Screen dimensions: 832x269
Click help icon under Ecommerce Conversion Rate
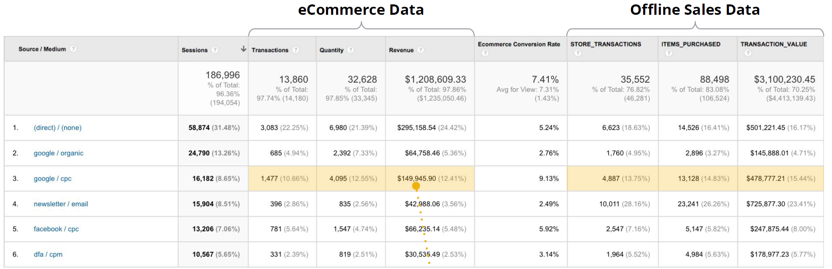pos(485,53)
